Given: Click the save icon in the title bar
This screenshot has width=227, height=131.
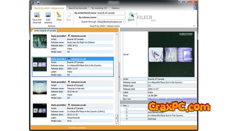Looking at the screenshot, I should 38,3.
